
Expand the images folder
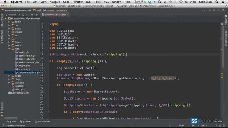9,32
